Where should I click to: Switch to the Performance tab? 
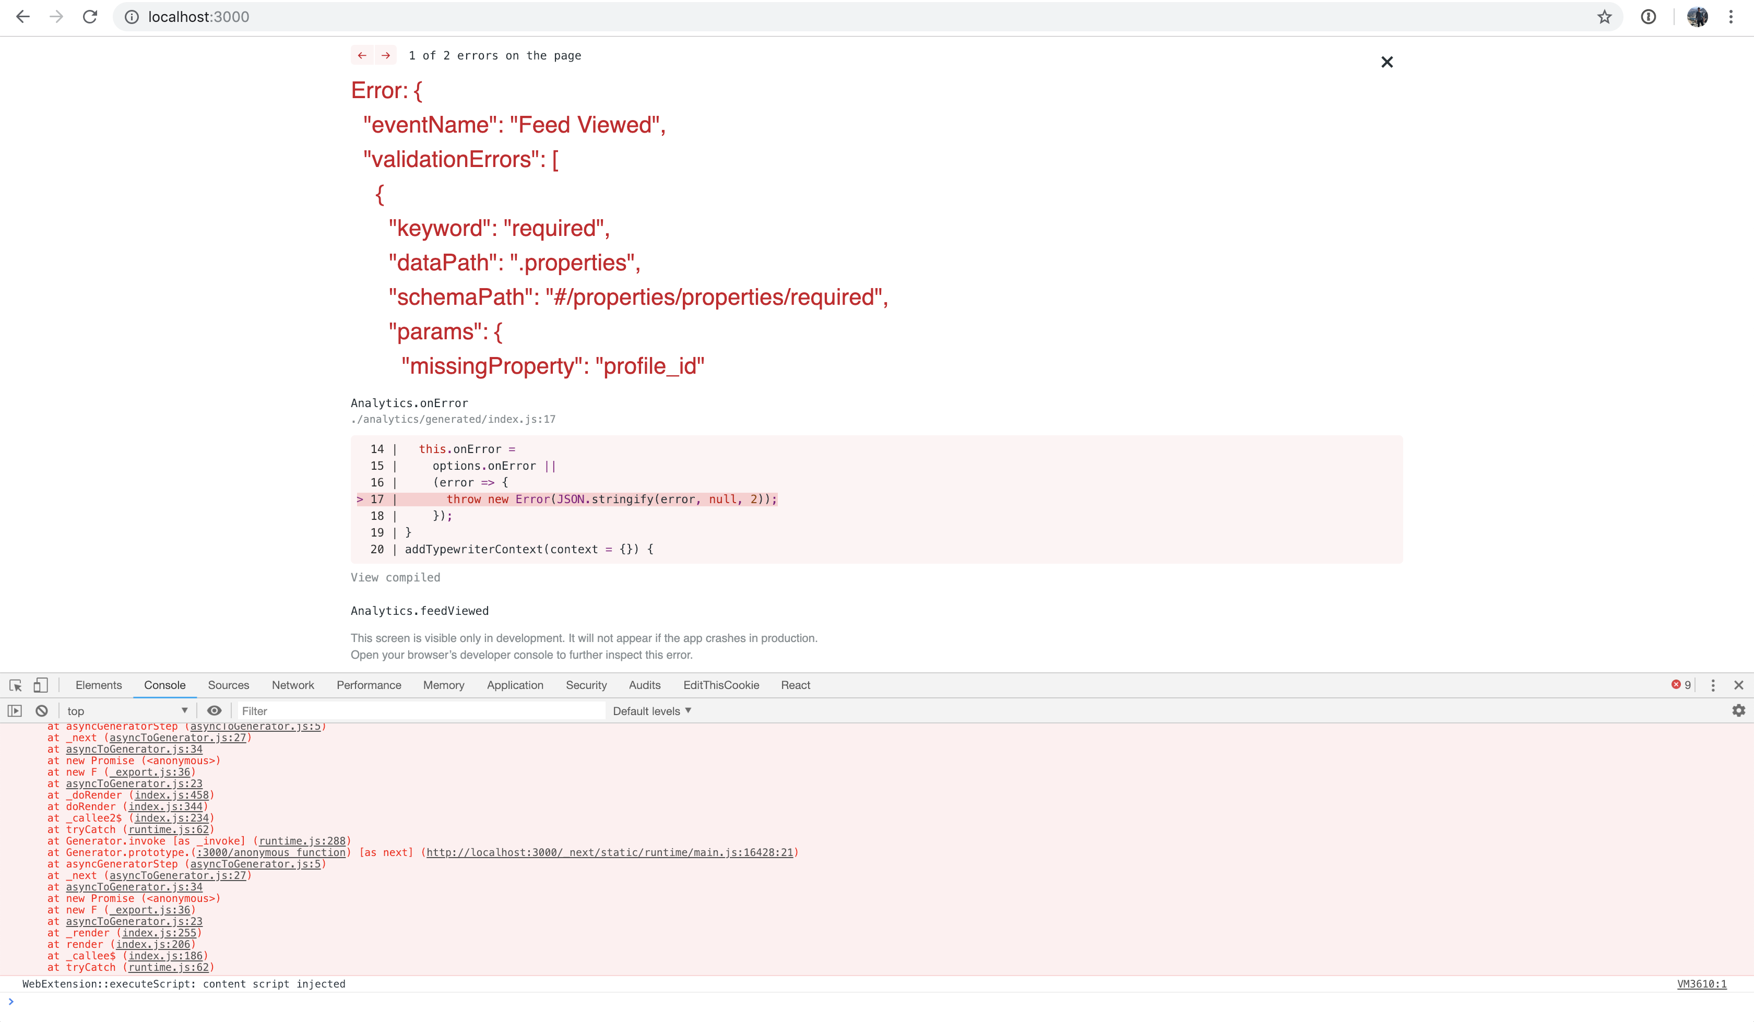[369, 685]
